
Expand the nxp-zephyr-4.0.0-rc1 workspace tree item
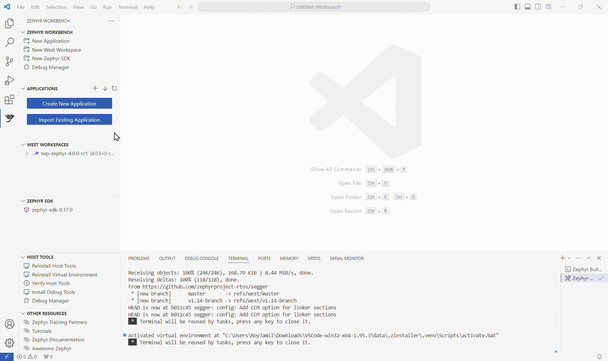tap(27, 153)
